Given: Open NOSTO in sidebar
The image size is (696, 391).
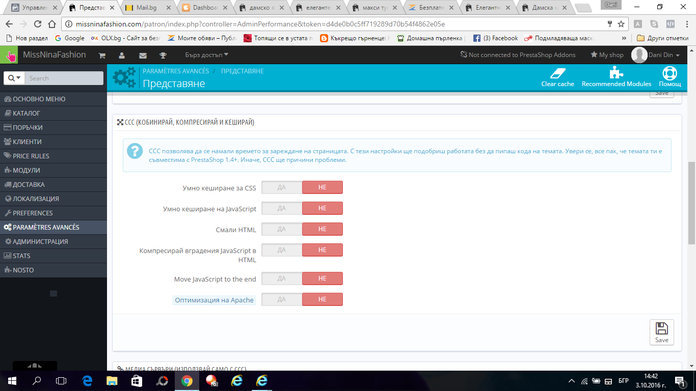Looking at the screenshot, I should click(x=53, y=270).
